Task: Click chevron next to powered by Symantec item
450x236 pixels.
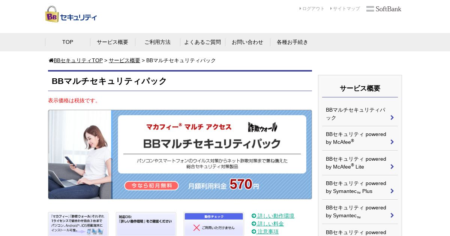Action: (392, 215)
